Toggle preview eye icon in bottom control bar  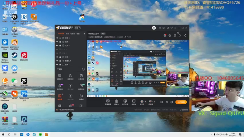167,102
